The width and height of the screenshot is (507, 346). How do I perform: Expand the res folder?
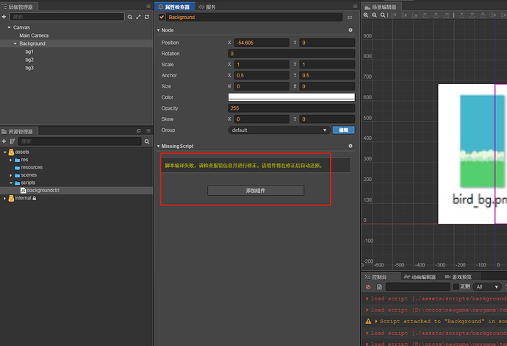point(11,160)
